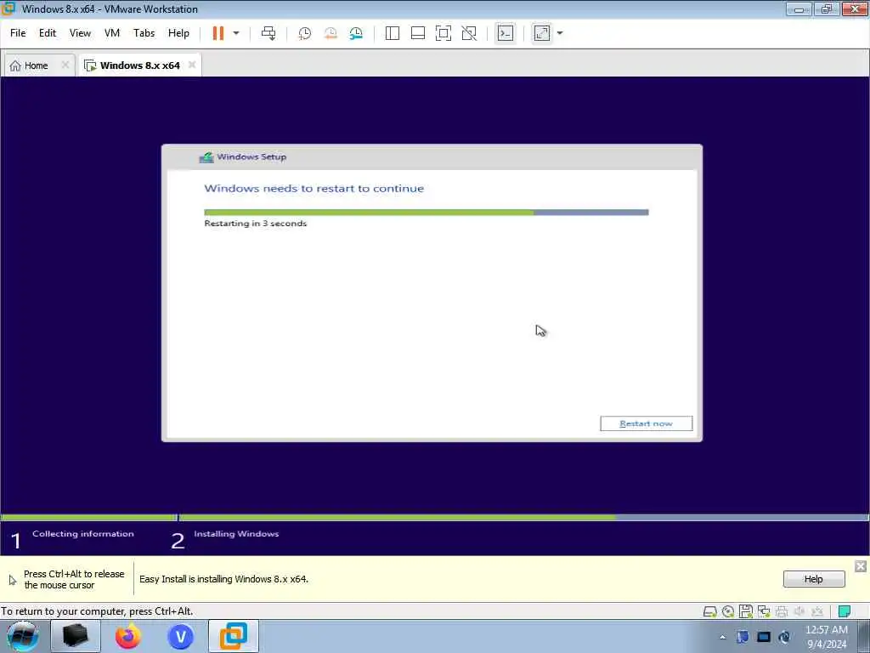The height and width of the screenshot is (653, 870).
Task: Click the Help button in Easy Install bar
Action: (x=814, y=579)
